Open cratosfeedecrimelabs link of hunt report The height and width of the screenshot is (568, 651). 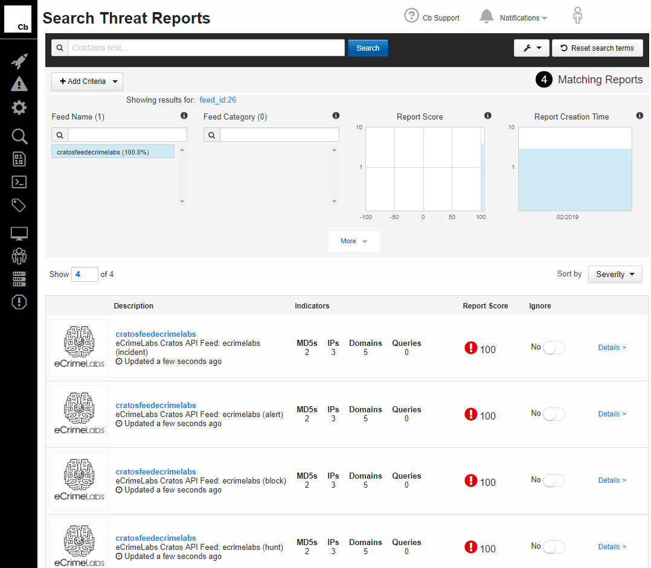(156, 538)
